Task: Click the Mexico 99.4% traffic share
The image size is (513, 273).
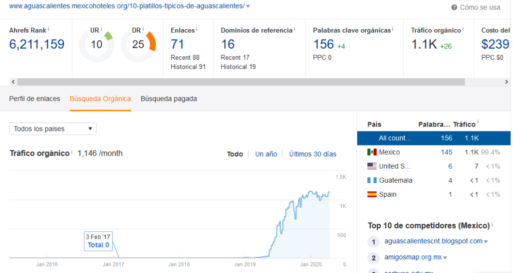Action: click(490, 153)
